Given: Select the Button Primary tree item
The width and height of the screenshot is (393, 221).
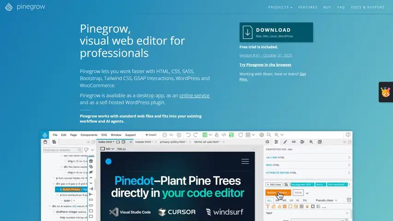Looking at the screenshot, I should point(71,189).
